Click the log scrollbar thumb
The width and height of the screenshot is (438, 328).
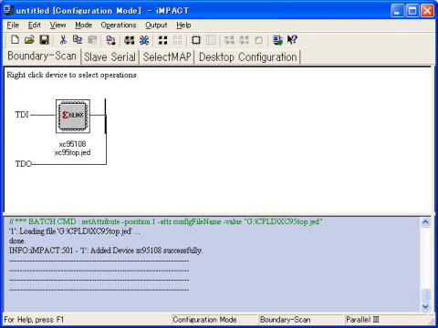(x=425, y=295)
